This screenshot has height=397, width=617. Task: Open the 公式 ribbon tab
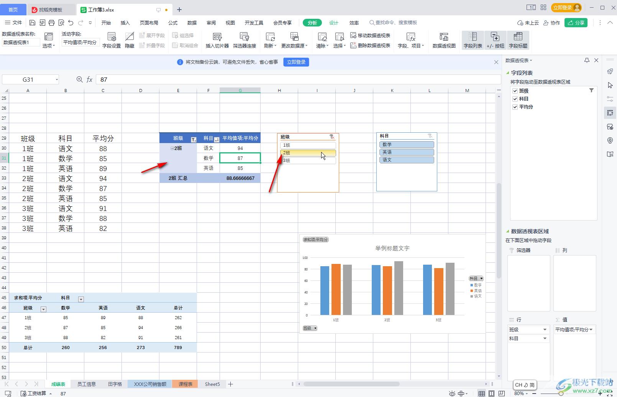tap(173, 23)
